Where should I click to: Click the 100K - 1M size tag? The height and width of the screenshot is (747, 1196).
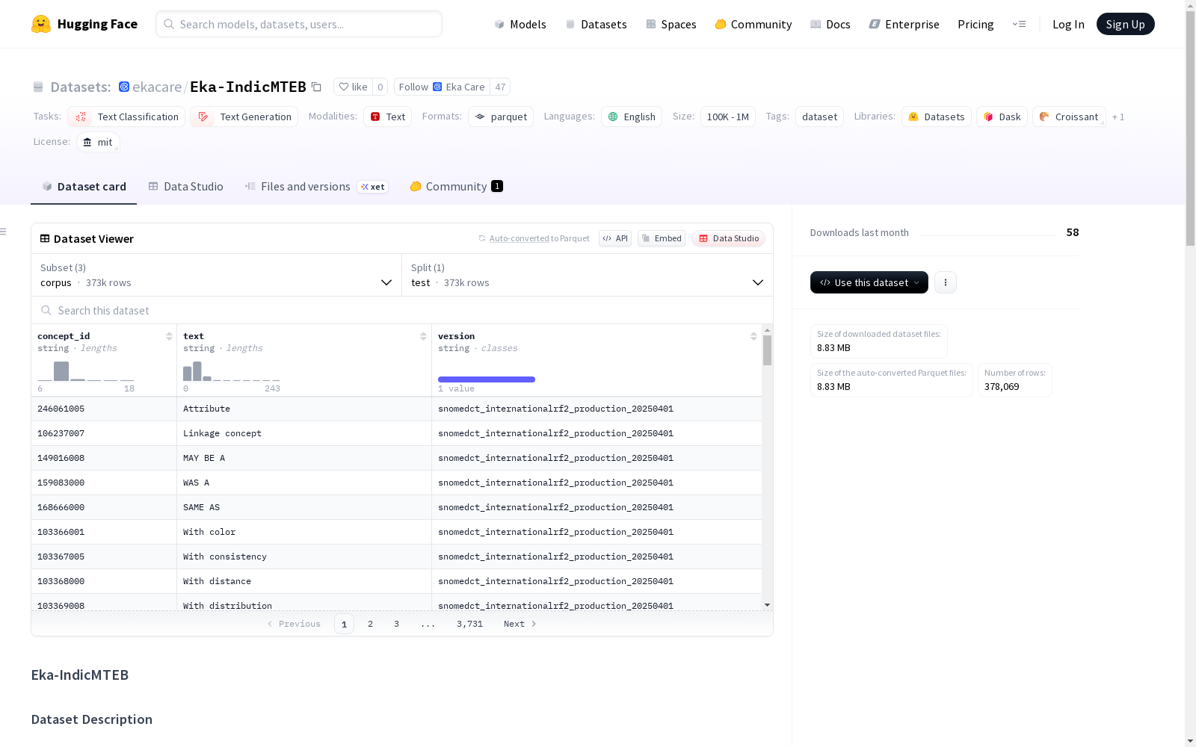tap(728, 117)
